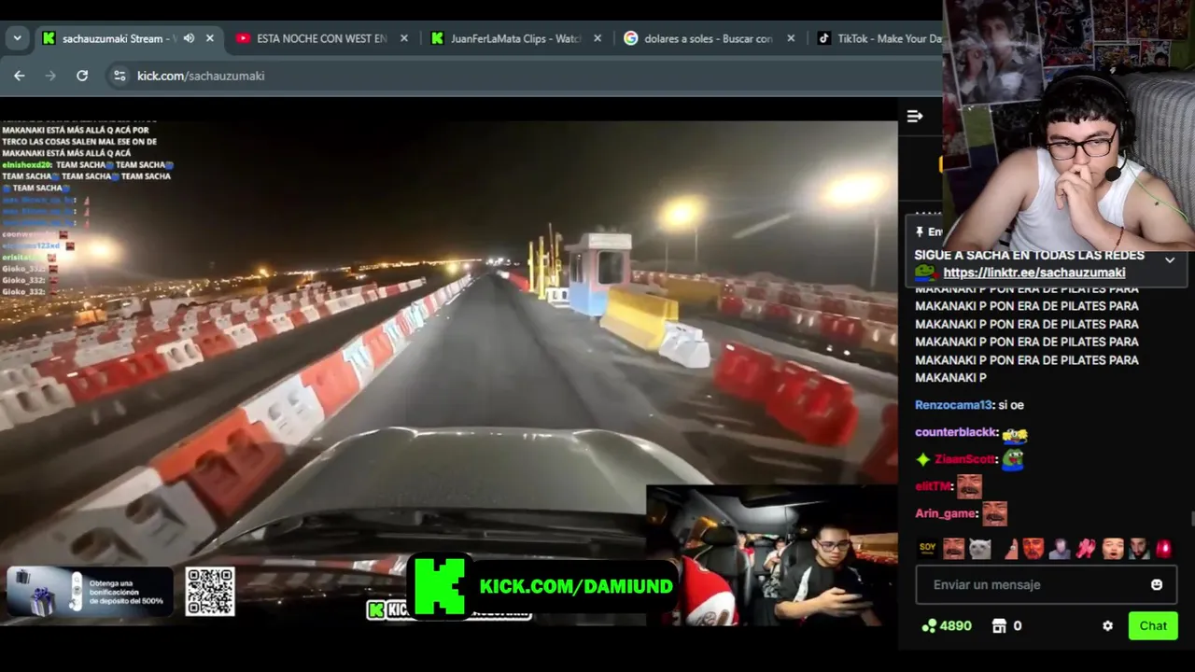Click the green badge next to ZiaanScott
Screen dimensions: 1195x672
coord(923,459)
